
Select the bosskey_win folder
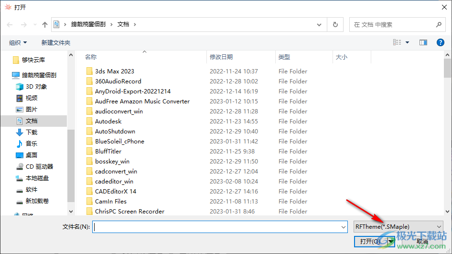click(112, 162)
